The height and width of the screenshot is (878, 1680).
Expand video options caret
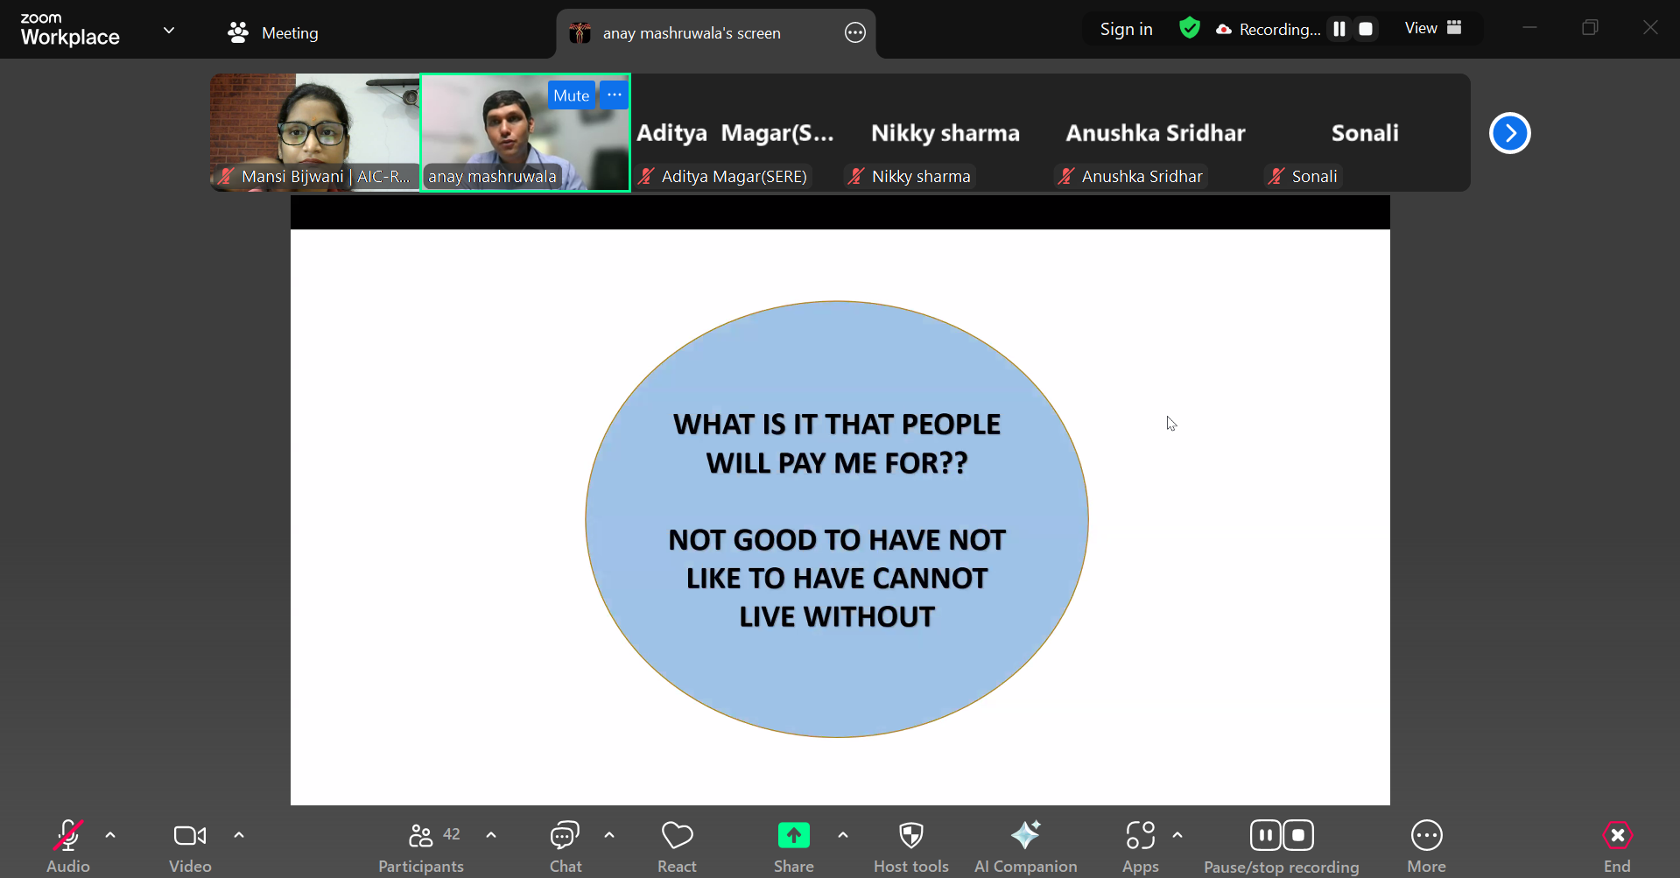[239, 835]
